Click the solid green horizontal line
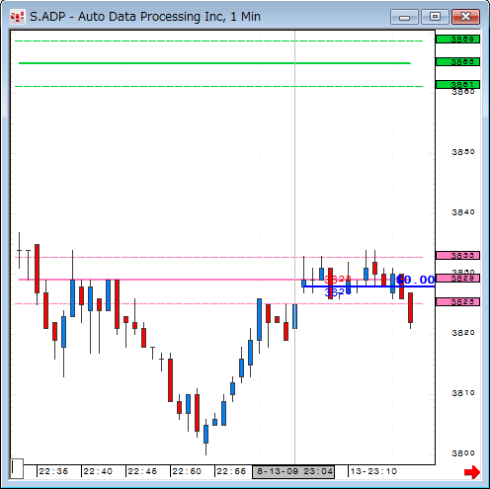 tap(214, 63)
